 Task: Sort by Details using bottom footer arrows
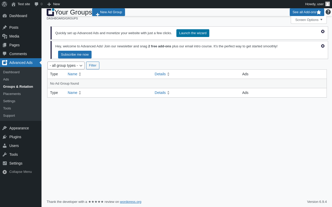point(168,93)
